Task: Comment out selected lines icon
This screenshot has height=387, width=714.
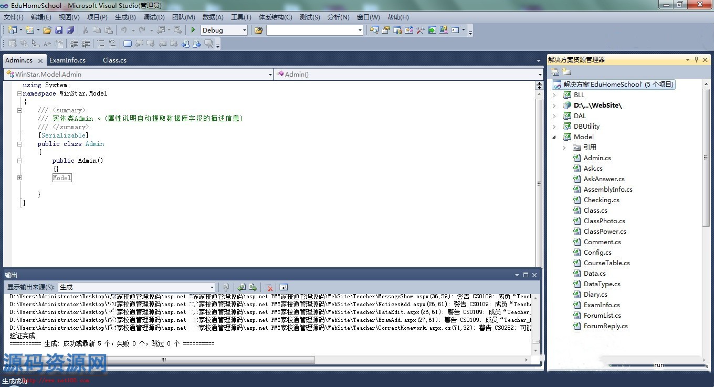Action: tap(100, 44)
